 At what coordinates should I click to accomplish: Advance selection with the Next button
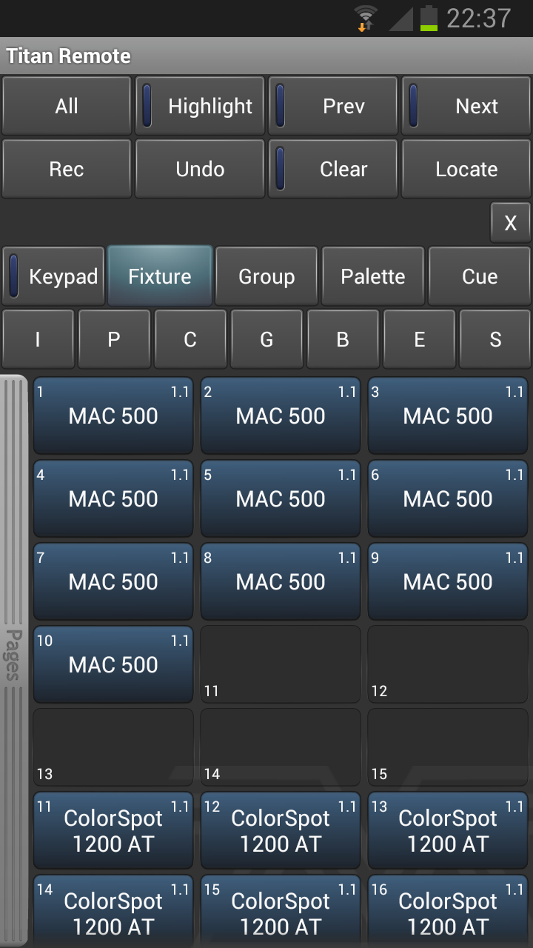[x=466, y=105]
